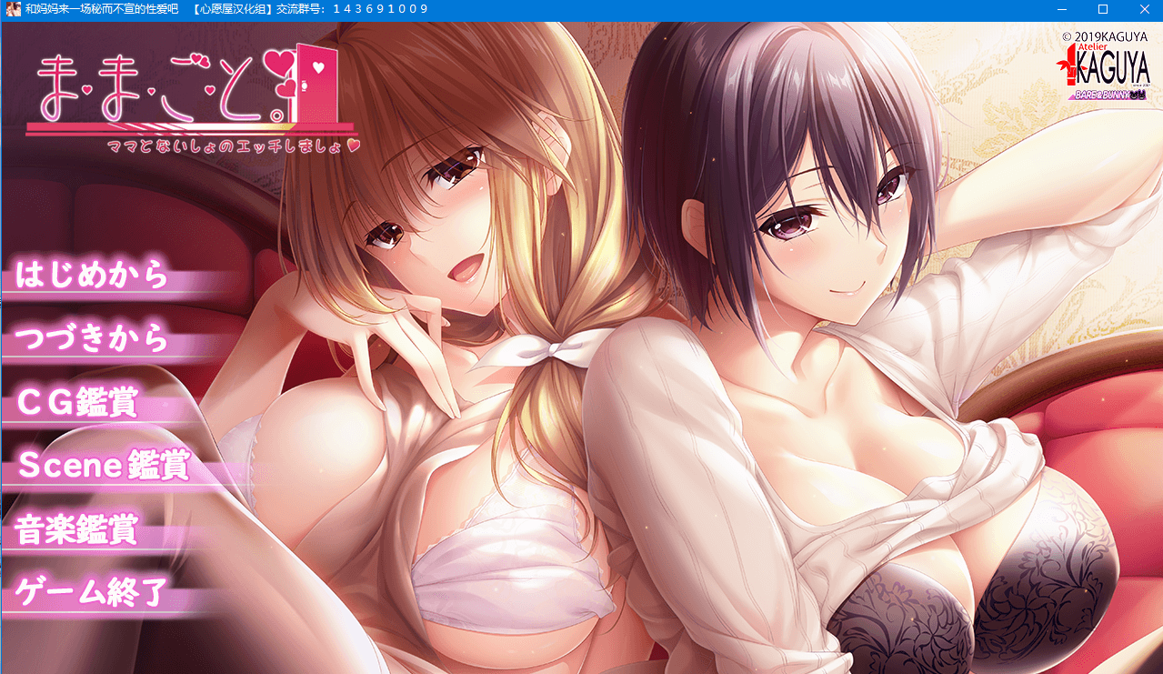Click the ©2019KAGUYA copyright text
This screenshot has height=674, width=1163.
1105,36
